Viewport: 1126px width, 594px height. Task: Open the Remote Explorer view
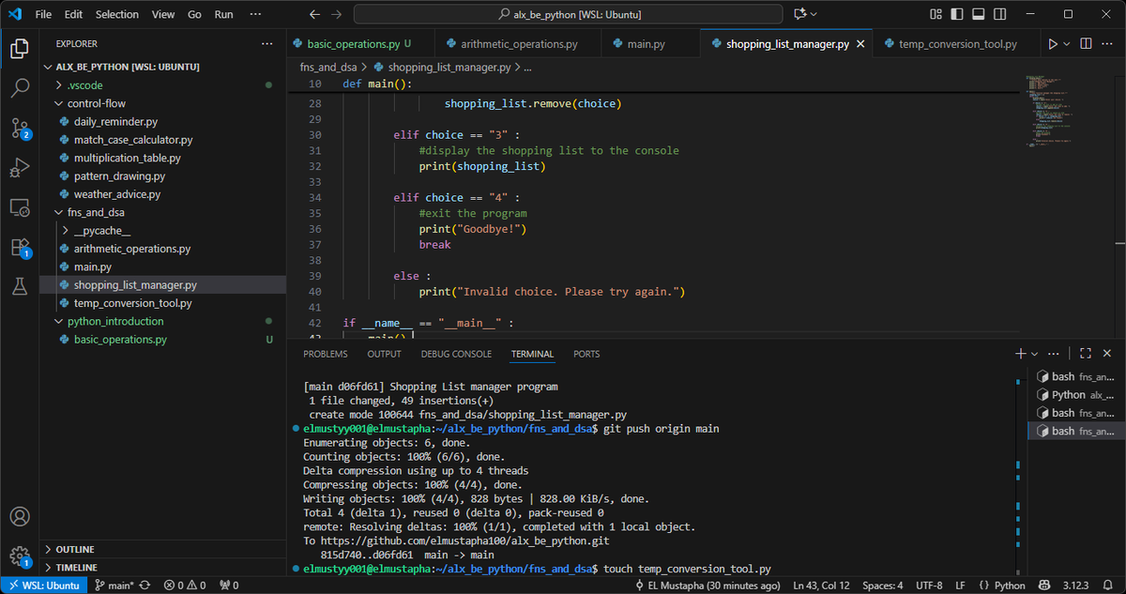19,207
